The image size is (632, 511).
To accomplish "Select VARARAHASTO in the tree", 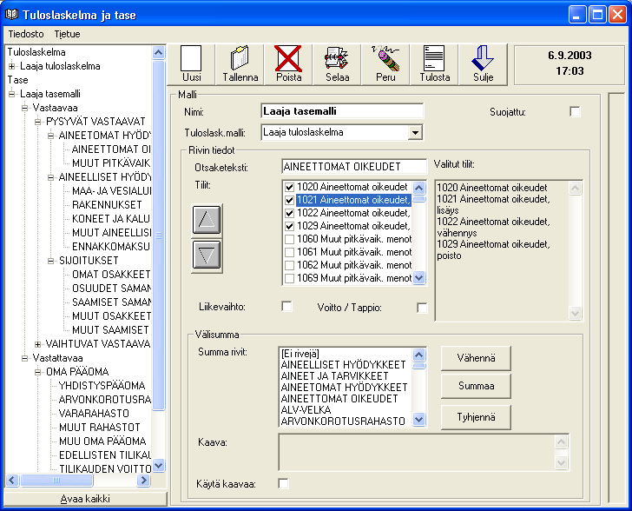I will click(94, 414).
